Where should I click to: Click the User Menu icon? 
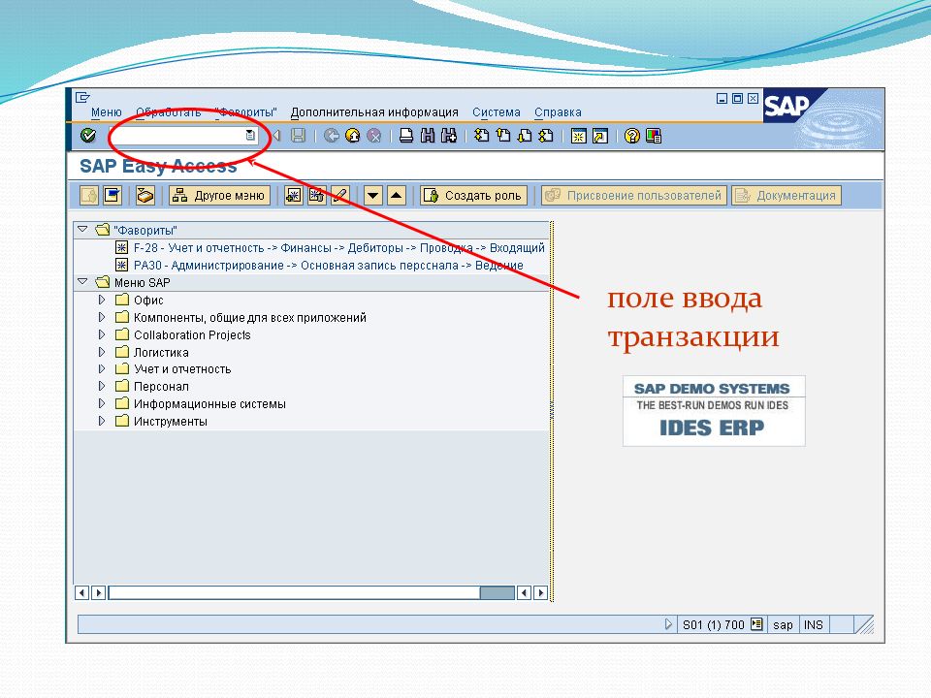point(89,195)
